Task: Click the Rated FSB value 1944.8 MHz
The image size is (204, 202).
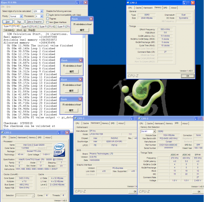Action: [24, 188]
